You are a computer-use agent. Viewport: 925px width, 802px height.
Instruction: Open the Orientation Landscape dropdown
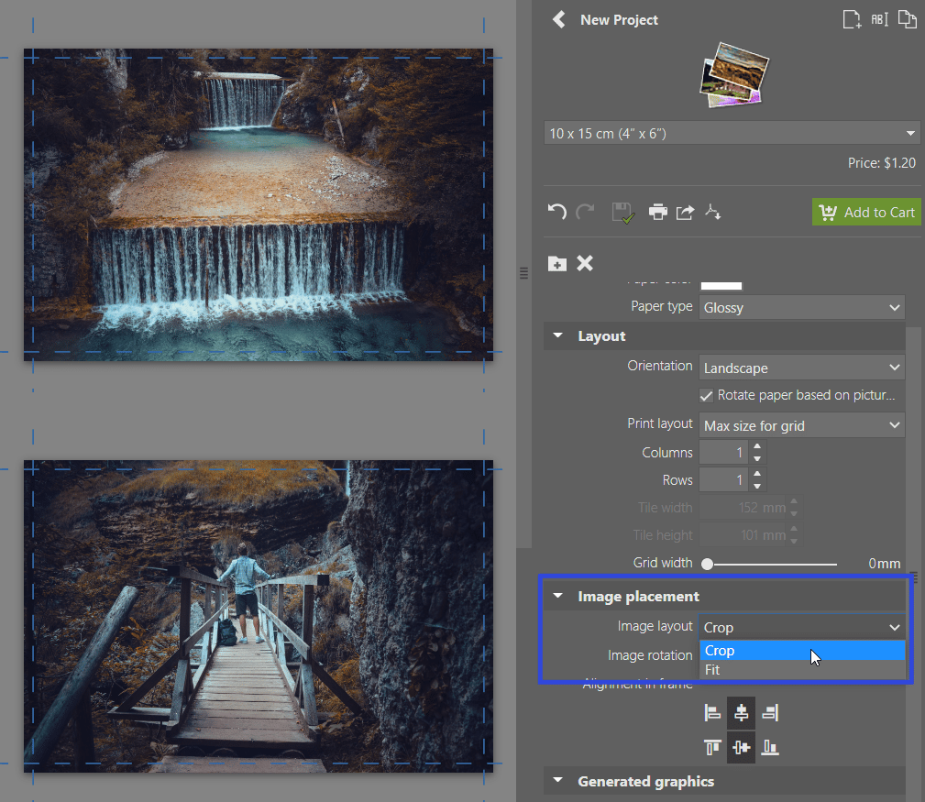click(802, 368)
